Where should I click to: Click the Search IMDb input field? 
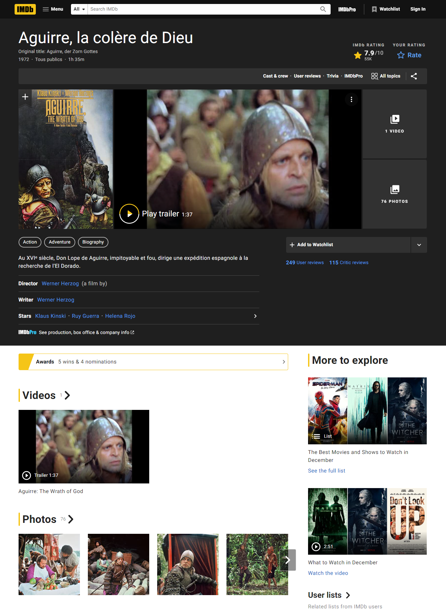(x=202, y=9)
